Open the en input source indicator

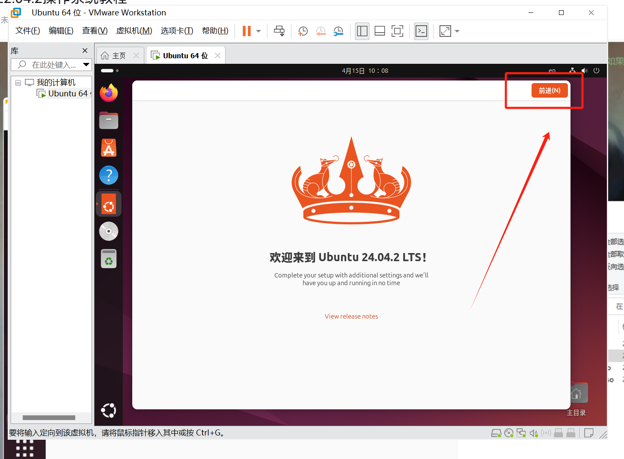pyautogui.click(x=552, y=71)
